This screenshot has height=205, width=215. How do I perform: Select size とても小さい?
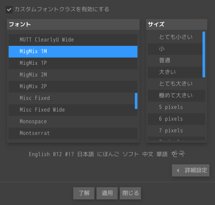(x=175, y=37)
